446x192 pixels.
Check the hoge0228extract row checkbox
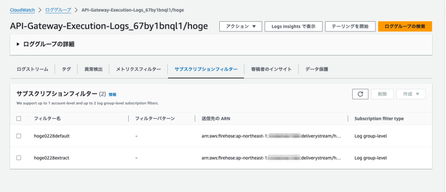pyautogui.click(x=19, y=158)
